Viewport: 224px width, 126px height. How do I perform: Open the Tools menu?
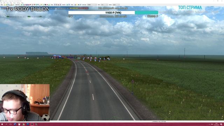pos(14,3)
